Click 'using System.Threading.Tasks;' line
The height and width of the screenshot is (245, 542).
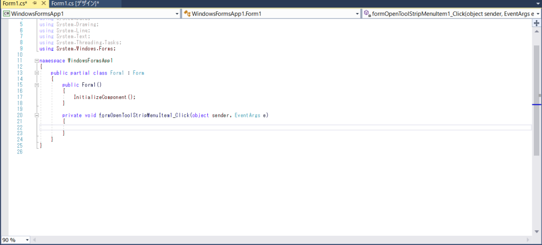(x=80, y=42)
